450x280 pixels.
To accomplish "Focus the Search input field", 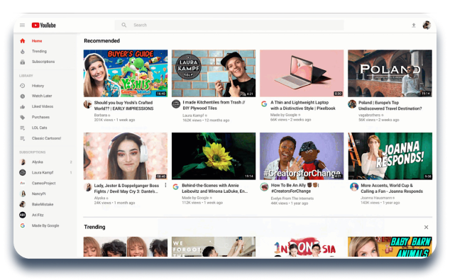I will tap(229, 26).
